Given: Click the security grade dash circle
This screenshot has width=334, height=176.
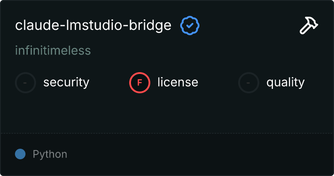Looking at the screenshot, I should tap(25, 82).
